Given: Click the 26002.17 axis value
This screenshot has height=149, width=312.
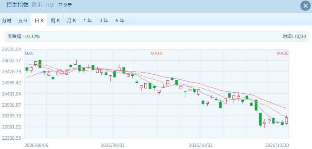Looking at the screenshot, I should (x=12, y=60).
